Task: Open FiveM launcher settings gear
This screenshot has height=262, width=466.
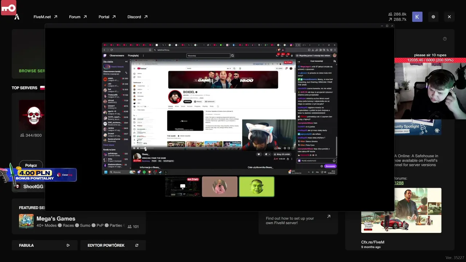Action: click(x=433, y=17)
